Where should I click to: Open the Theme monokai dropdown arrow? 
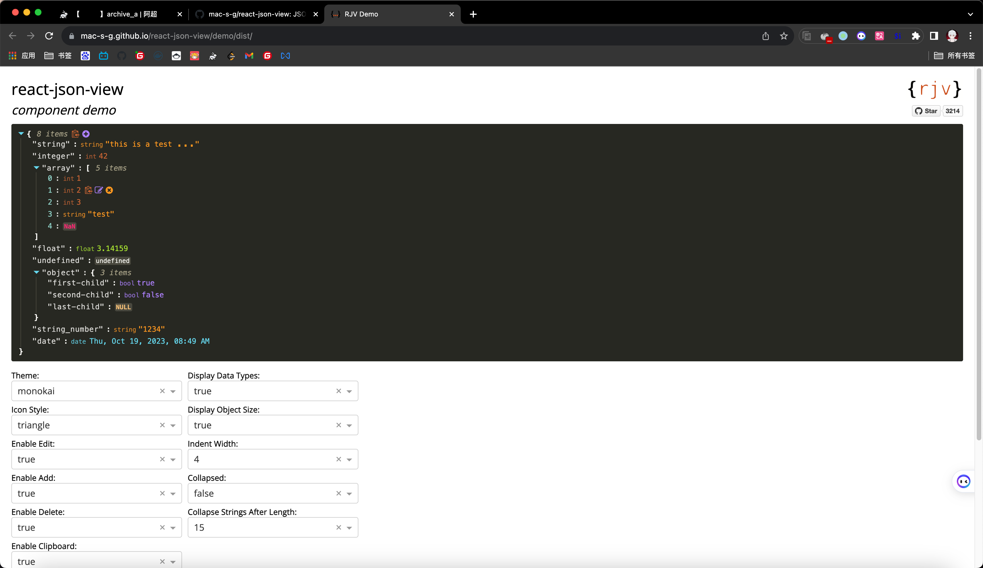tap(173, 391)
